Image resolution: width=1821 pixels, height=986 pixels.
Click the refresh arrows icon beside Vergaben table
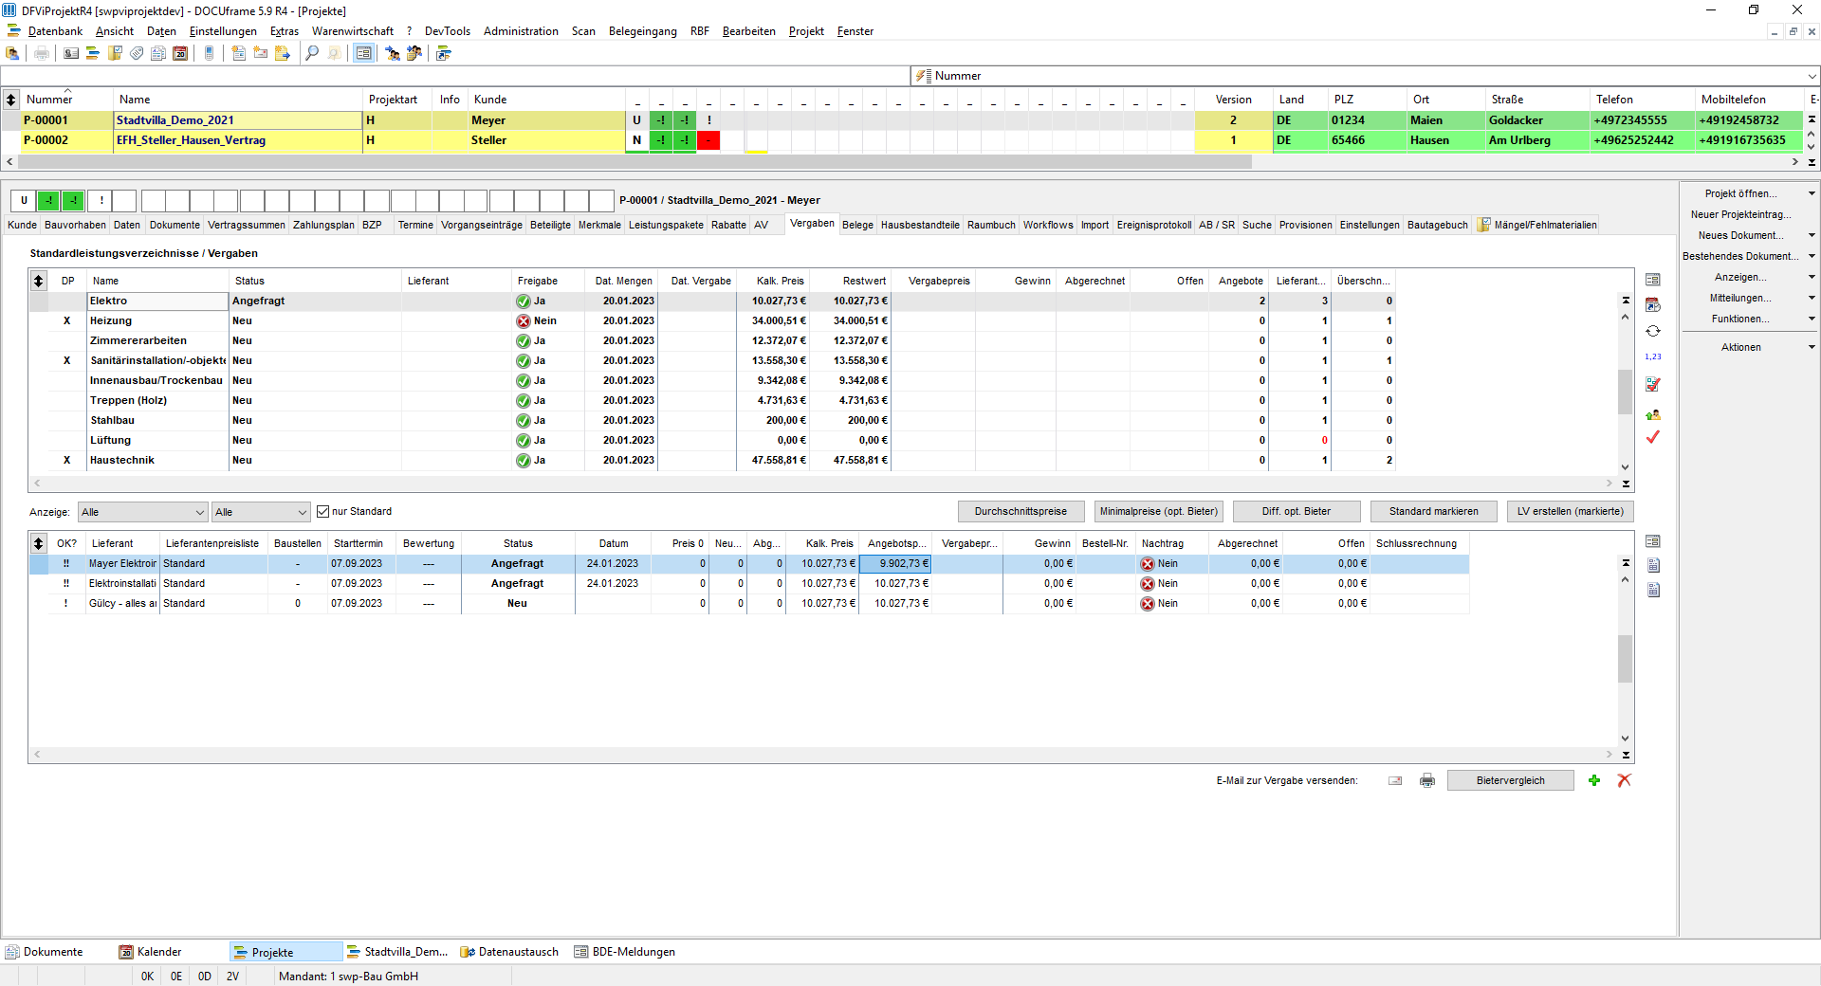tap(1653, 331)
